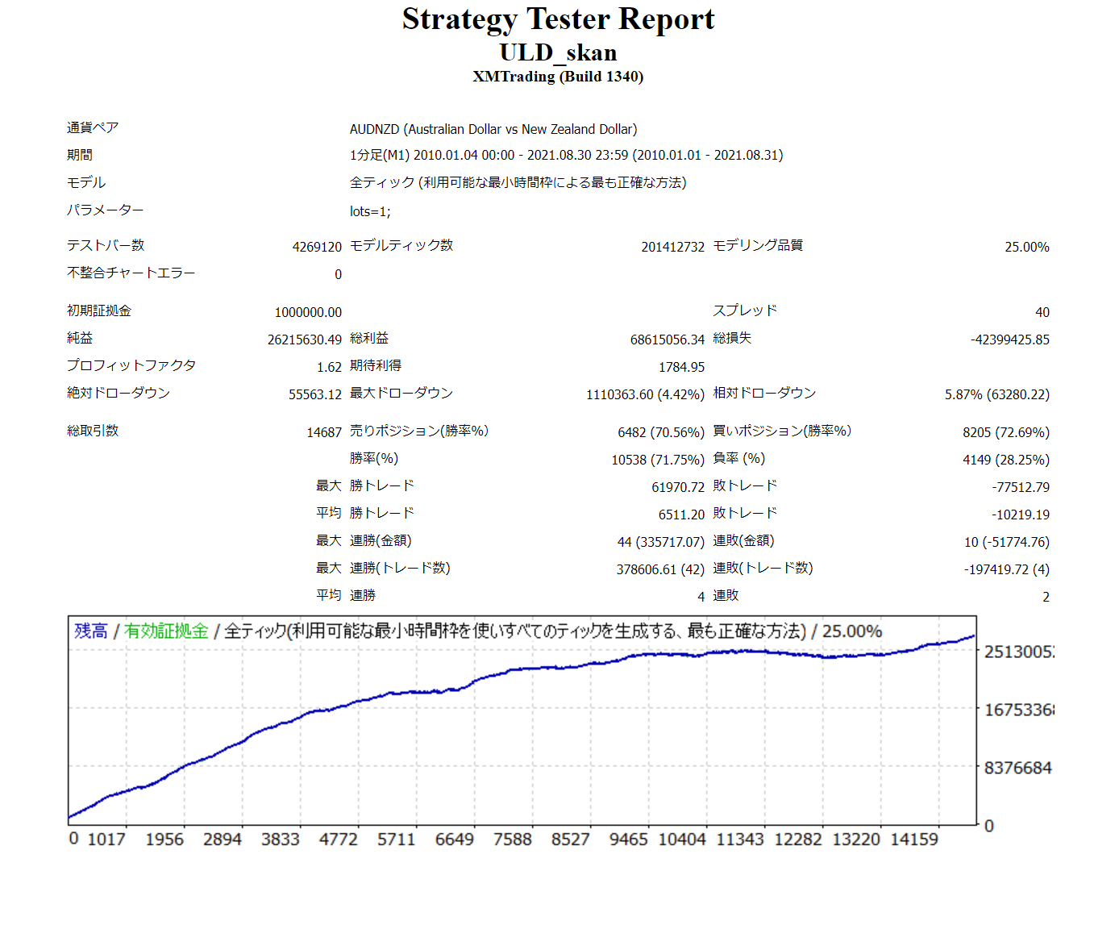Click the ULD_skan expert name heading
Viewport: 1119px width, 925px height.
coord(558,52)
